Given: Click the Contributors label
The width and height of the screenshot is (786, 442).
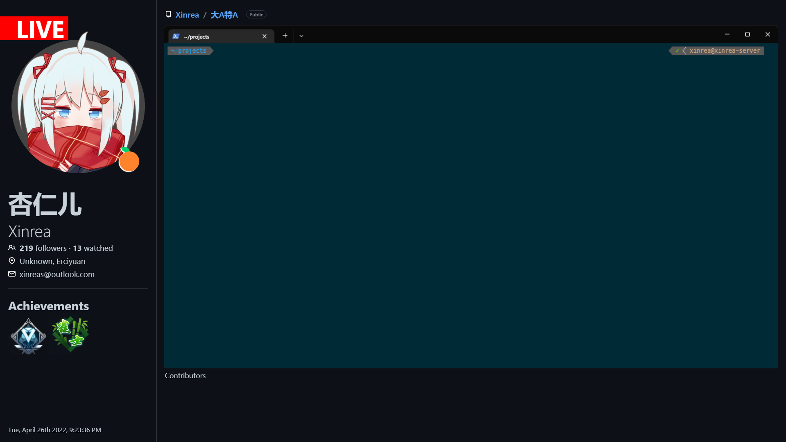Looking at the screenshot, I should pos(185,376).
